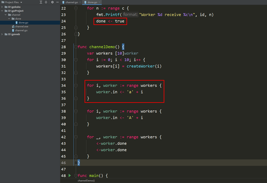Open the Project Files view dropdown
The image size is (267, 183).
21,2
